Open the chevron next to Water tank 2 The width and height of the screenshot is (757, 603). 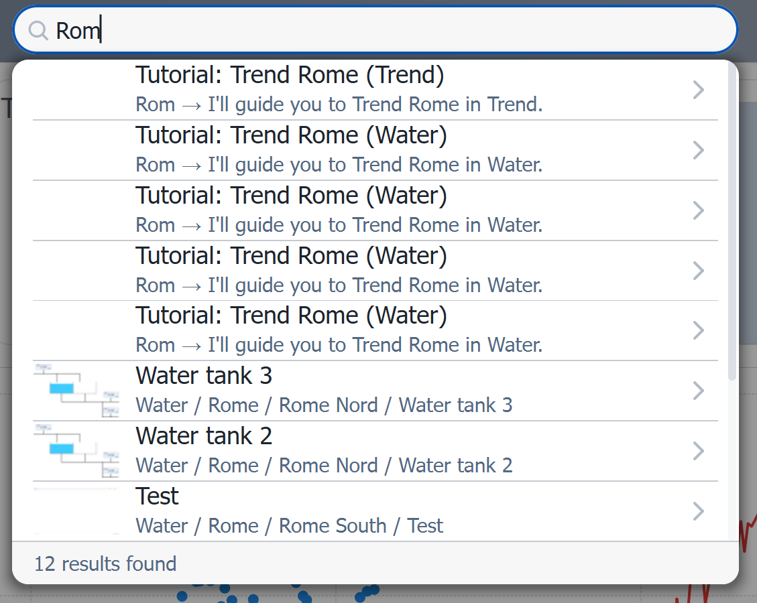click(697, 450)
